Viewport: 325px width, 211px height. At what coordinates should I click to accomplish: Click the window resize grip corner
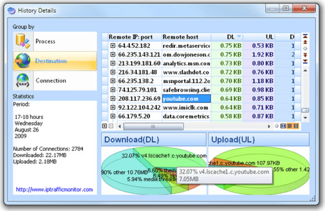click(312, 198)
